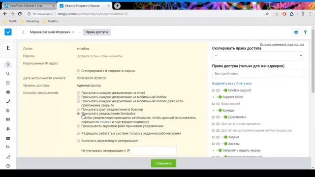Open the telephony phone icon in sidebar
Viewport: 315px width, 177px height.
(8, 101)
